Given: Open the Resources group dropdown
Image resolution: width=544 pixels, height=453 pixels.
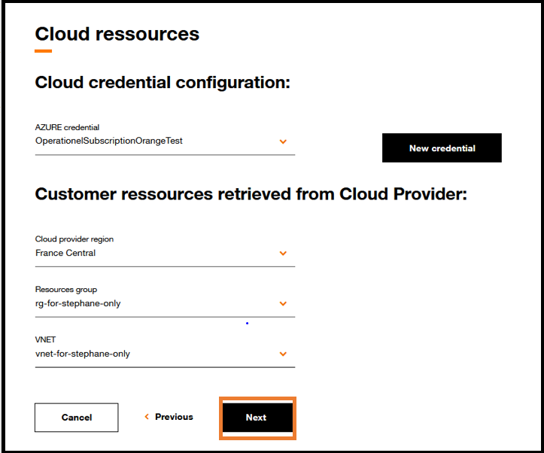Looking at the screenshot, I should (x=165, y=303).
